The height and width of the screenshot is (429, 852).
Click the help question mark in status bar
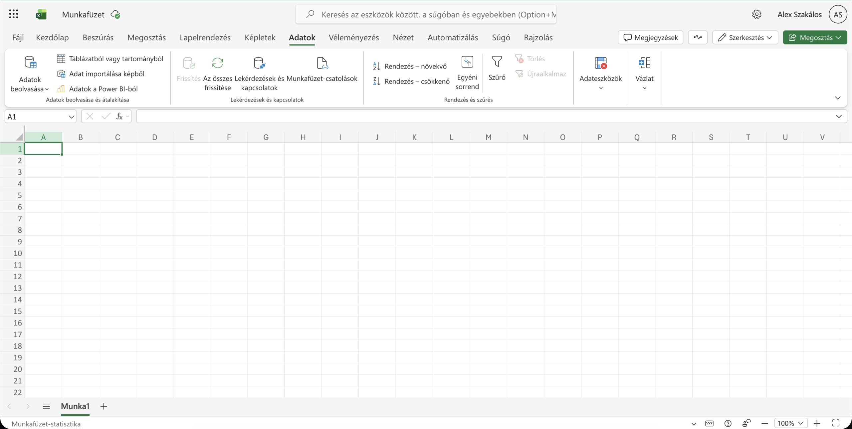click(x=728, y=423)
